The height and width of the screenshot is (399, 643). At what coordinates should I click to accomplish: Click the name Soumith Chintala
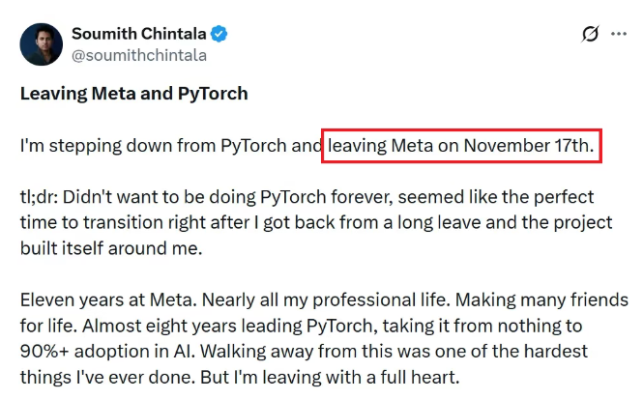click(139, 34)
